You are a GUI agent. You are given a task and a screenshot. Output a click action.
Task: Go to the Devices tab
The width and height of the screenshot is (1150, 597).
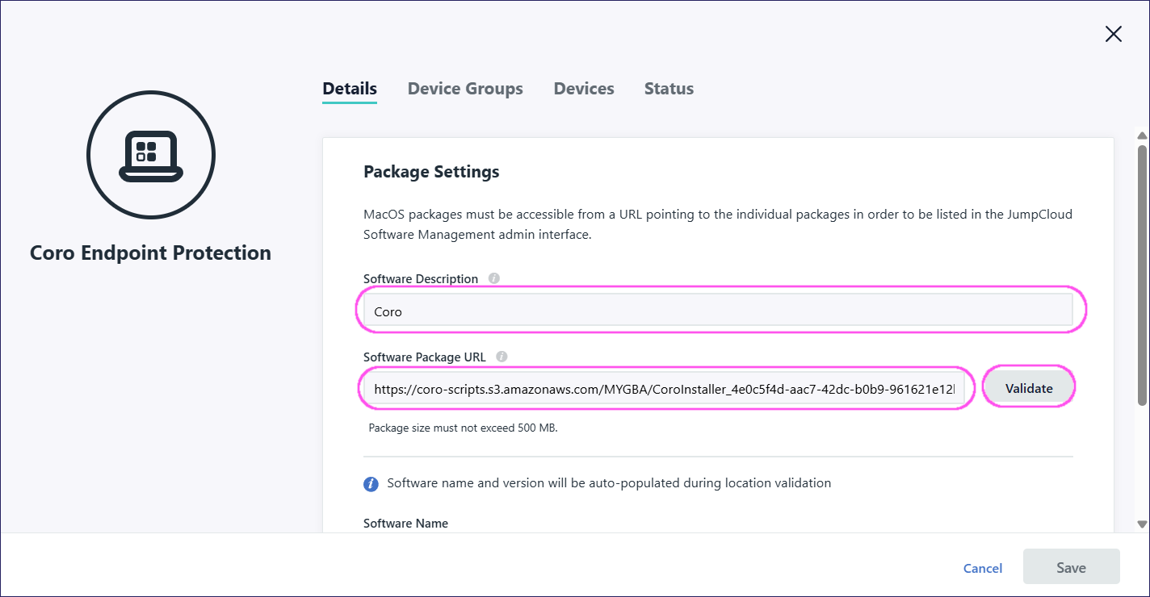[584, 89]
